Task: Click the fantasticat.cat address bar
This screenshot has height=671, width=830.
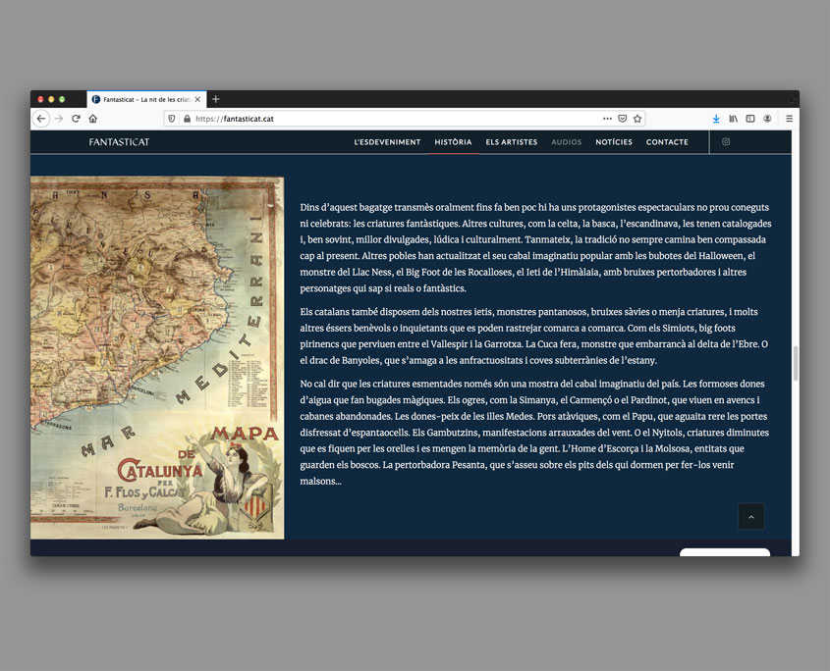Action: (393, 119)
